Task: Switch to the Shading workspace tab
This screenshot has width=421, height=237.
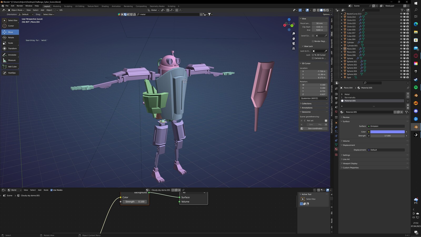Action: point(105,6)
